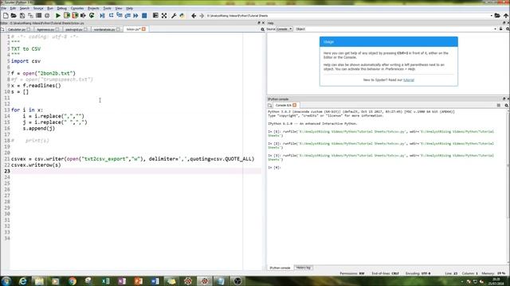
Task: Re-run last script icon
Action: tap(92, 16)
